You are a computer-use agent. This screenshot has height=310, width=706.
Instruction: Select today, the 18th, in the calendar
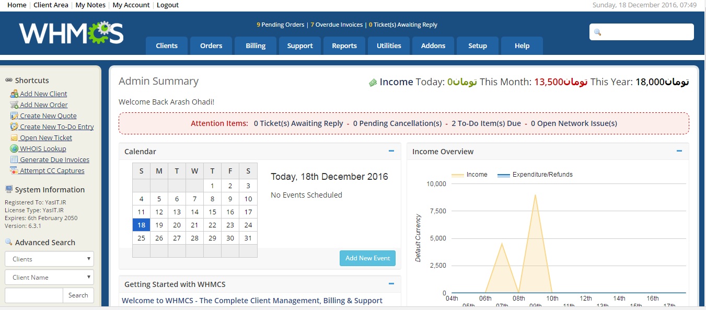coord(141,225)
